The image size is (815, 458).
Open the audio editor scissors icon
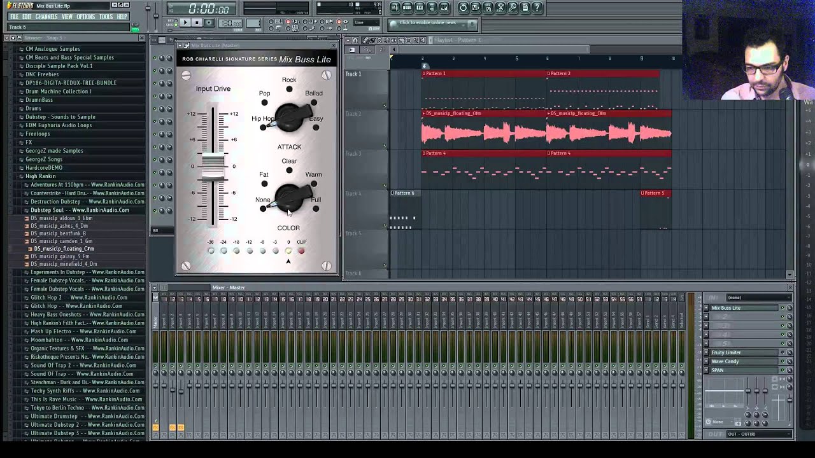(500, 8)
